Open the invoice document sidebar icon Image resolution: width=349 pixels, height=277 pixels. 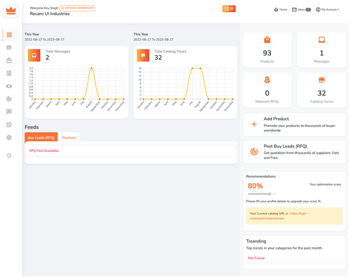pos(9,73)
